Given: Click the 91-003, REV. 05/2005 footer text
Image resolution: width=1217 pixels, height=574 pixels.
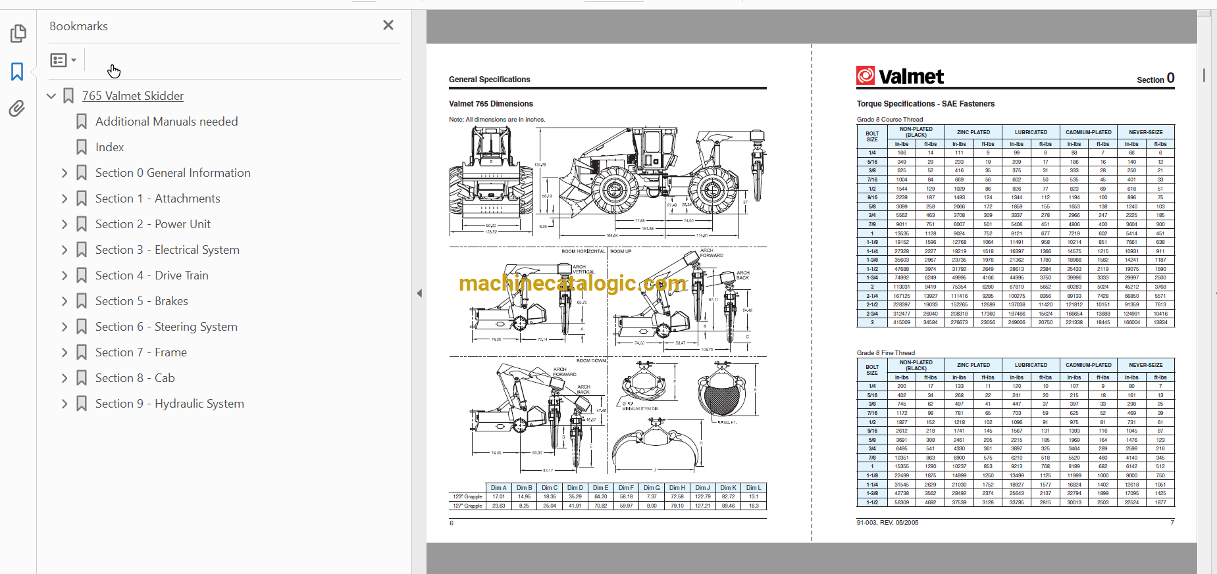Looking at the screenshot, I should (x=887, y=523).
